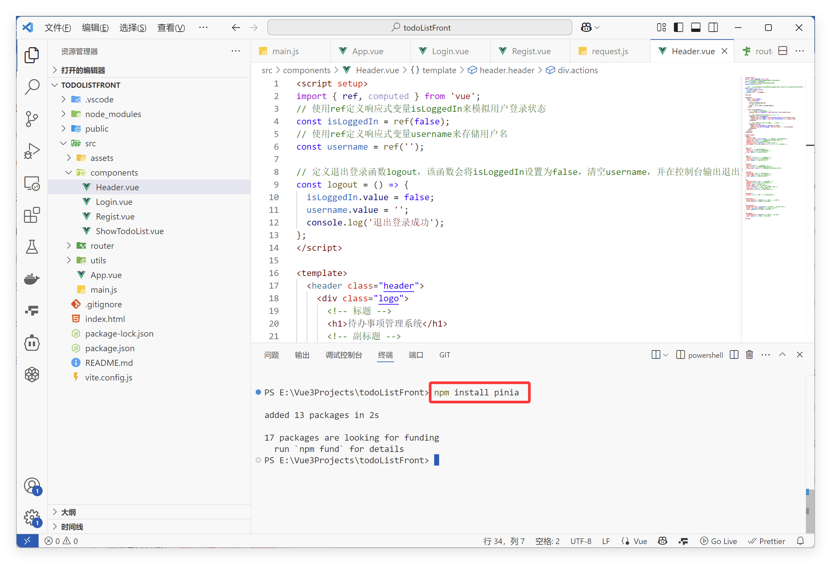Go back with the left arrow

[x=236, y=28]
